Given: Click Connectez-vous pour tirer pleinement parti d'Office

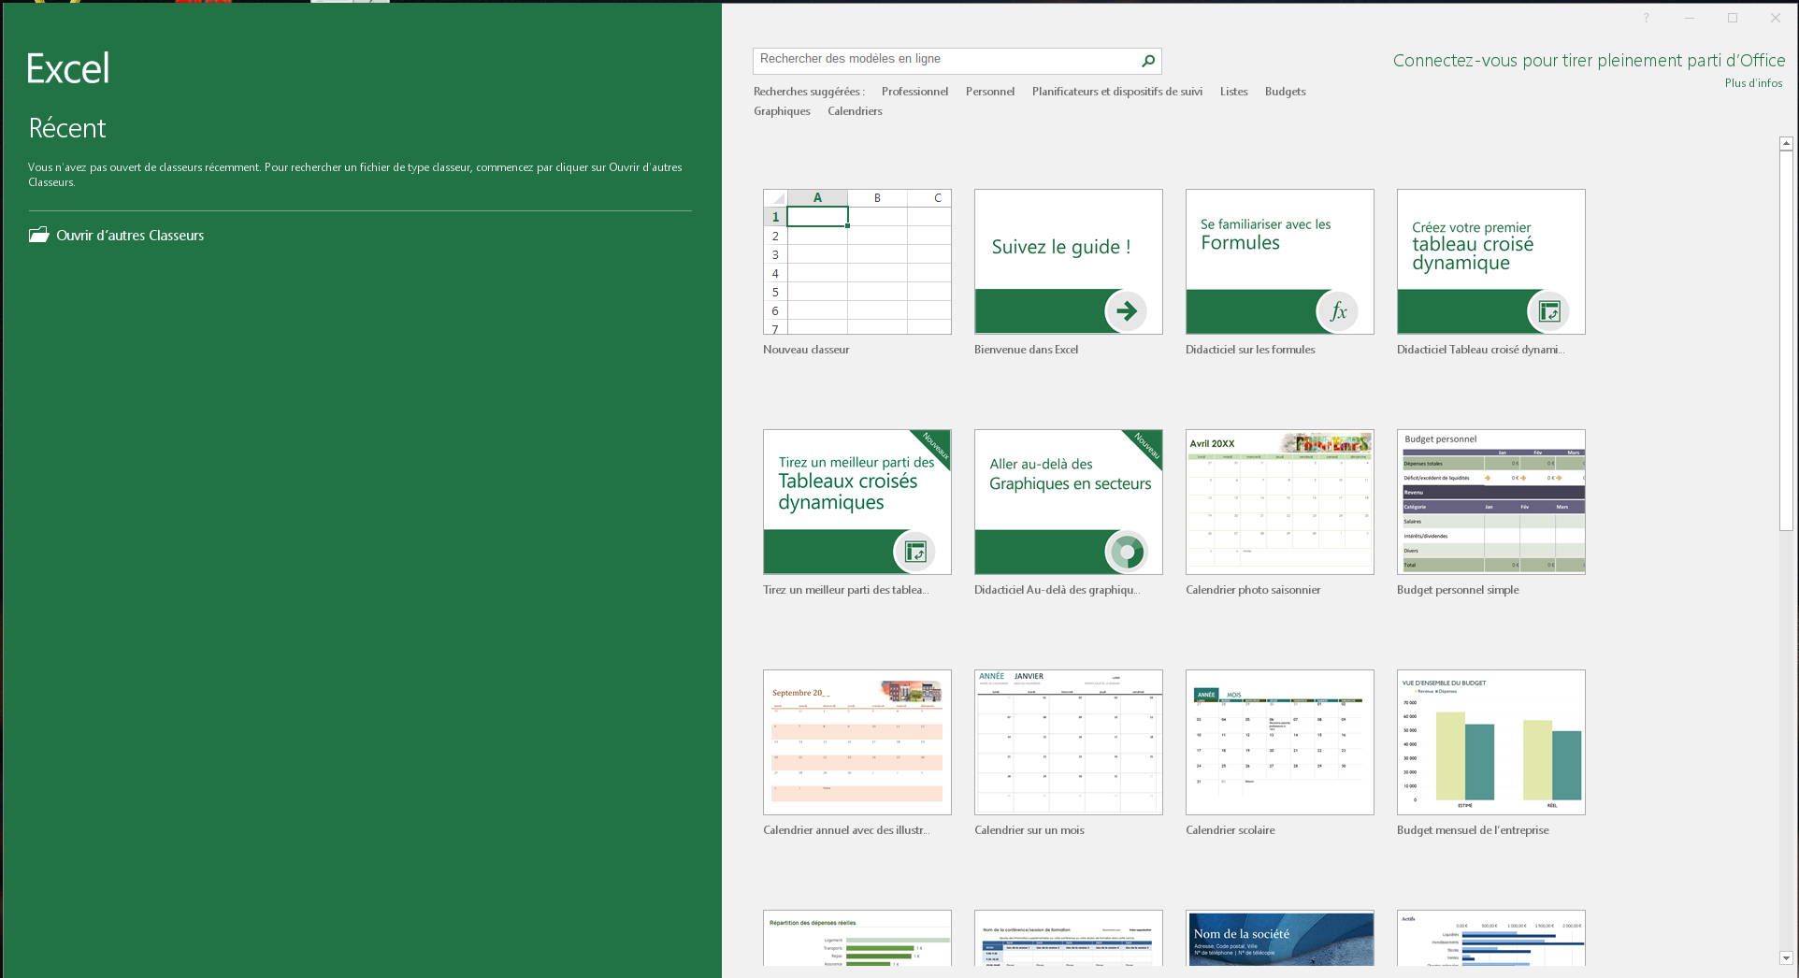Looking at the screenshot, I should (1589, 61).
